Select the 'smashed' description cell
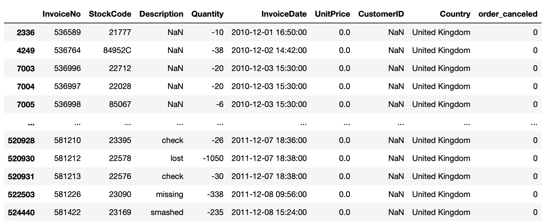Image resolution: width=544 pixels, height=224 pixels. (167, 212)
